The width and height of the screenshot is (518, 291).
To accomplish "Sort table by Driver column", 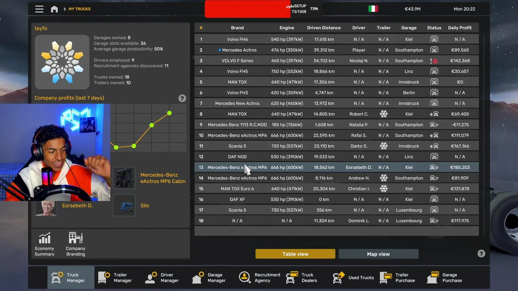I will (359, 28).
